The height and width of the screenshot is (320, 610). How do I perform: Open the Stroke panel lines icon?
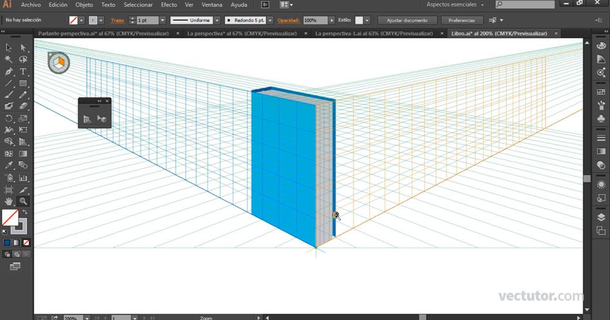point(601,138)
